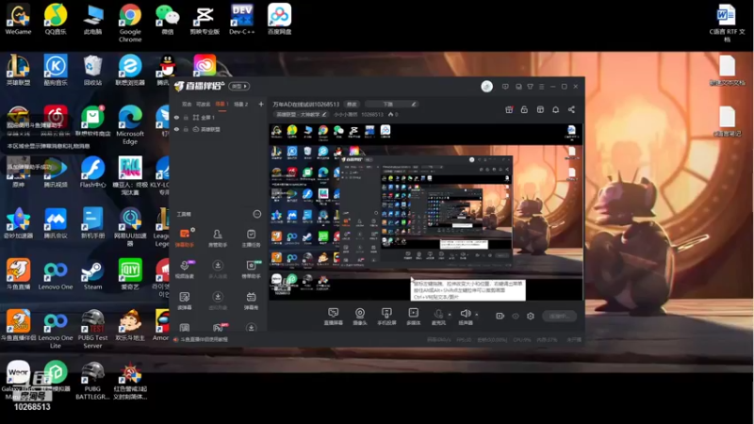Screen dimensions: 754x424
Task: Add 摄像头 camera source
Action: click(x=360, y=317)
